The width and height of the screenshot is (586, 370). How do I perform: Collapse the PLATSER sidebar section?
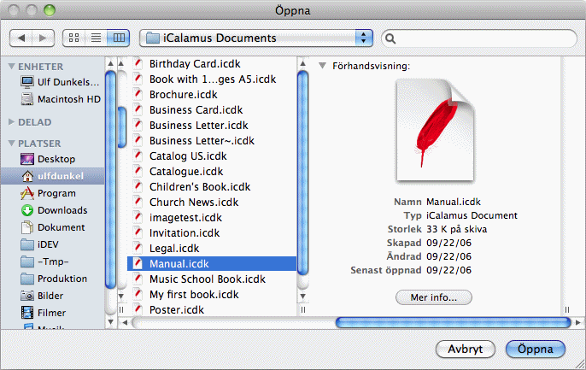coord(12,144)
